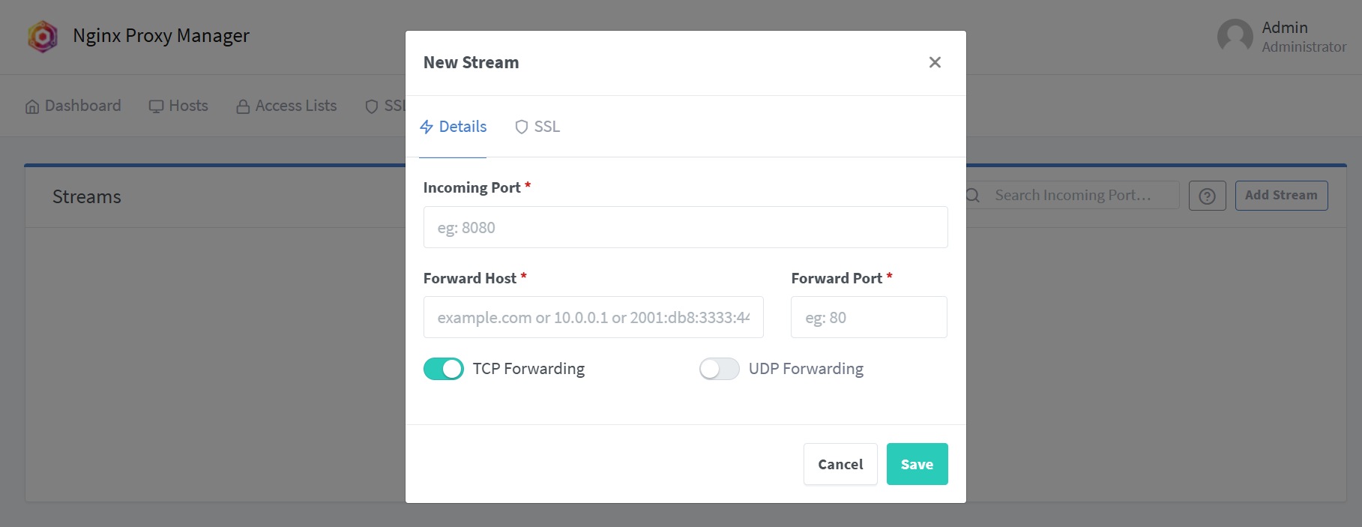
Task: Focus the Forward Host input field
Action: (x=593, y=317)
